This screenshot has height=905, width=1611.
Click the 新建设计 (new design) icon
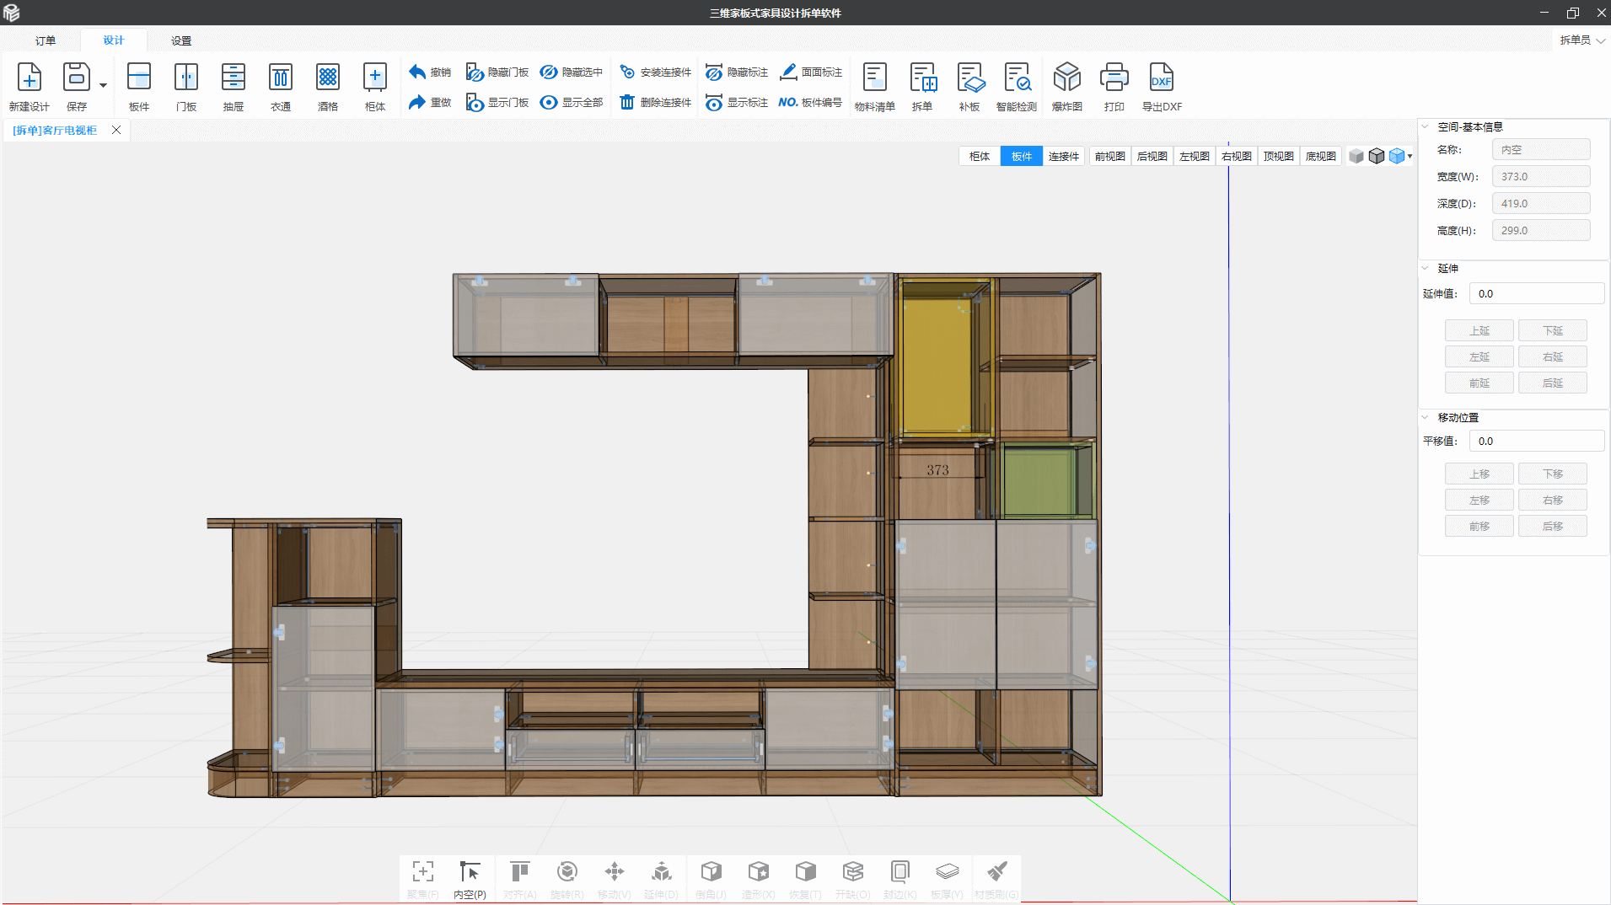click(x=30, y=78)
